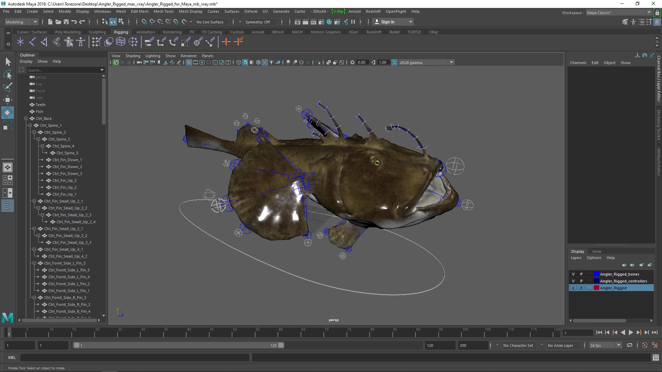Select the Move tool in toolbox

8,100
